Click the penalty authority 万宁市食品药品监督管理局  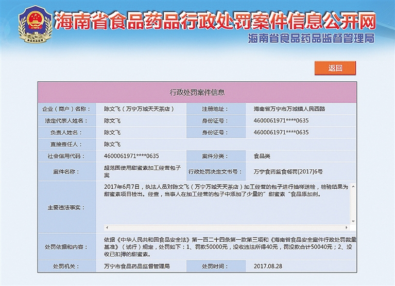[136, 266]
